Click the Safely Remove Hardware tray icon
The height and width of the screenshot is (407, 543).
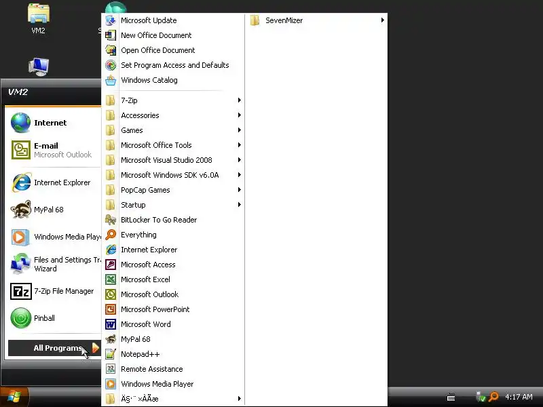click(481, 397)
